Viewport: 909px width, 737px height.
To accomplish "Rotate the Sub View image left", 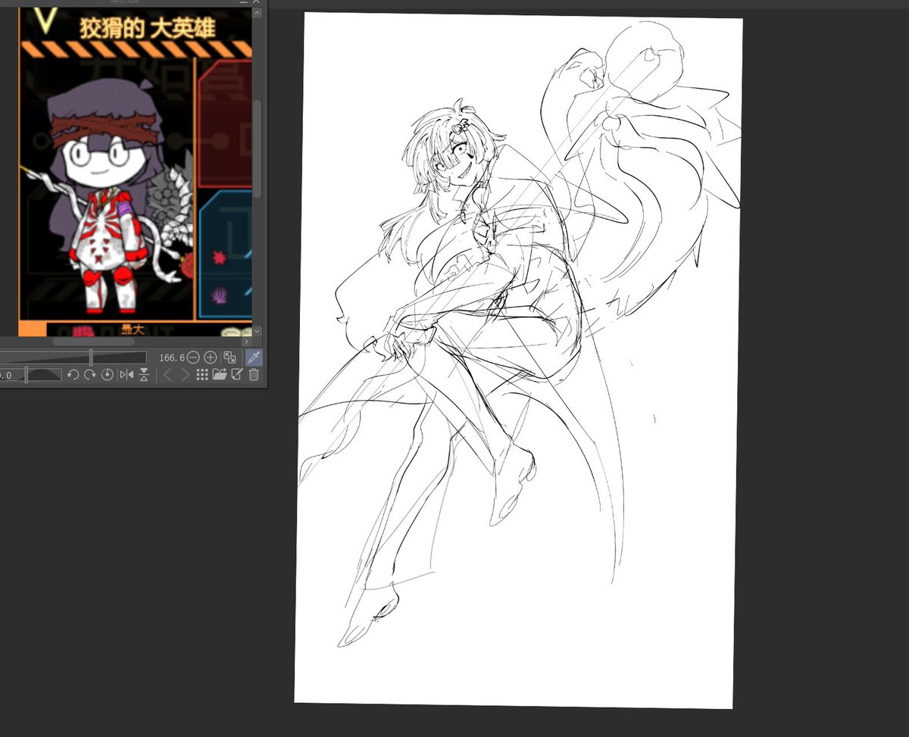I will pyautogui.click(x=73, y=374).
